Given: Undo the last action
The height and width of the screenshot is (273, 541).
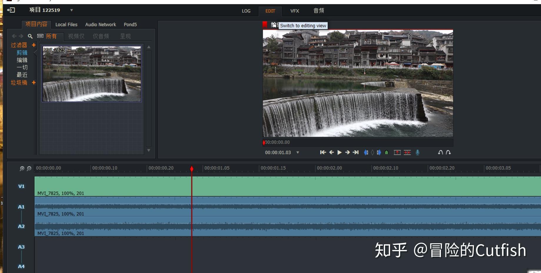Looking at the screenshot, I should (440, 152).
